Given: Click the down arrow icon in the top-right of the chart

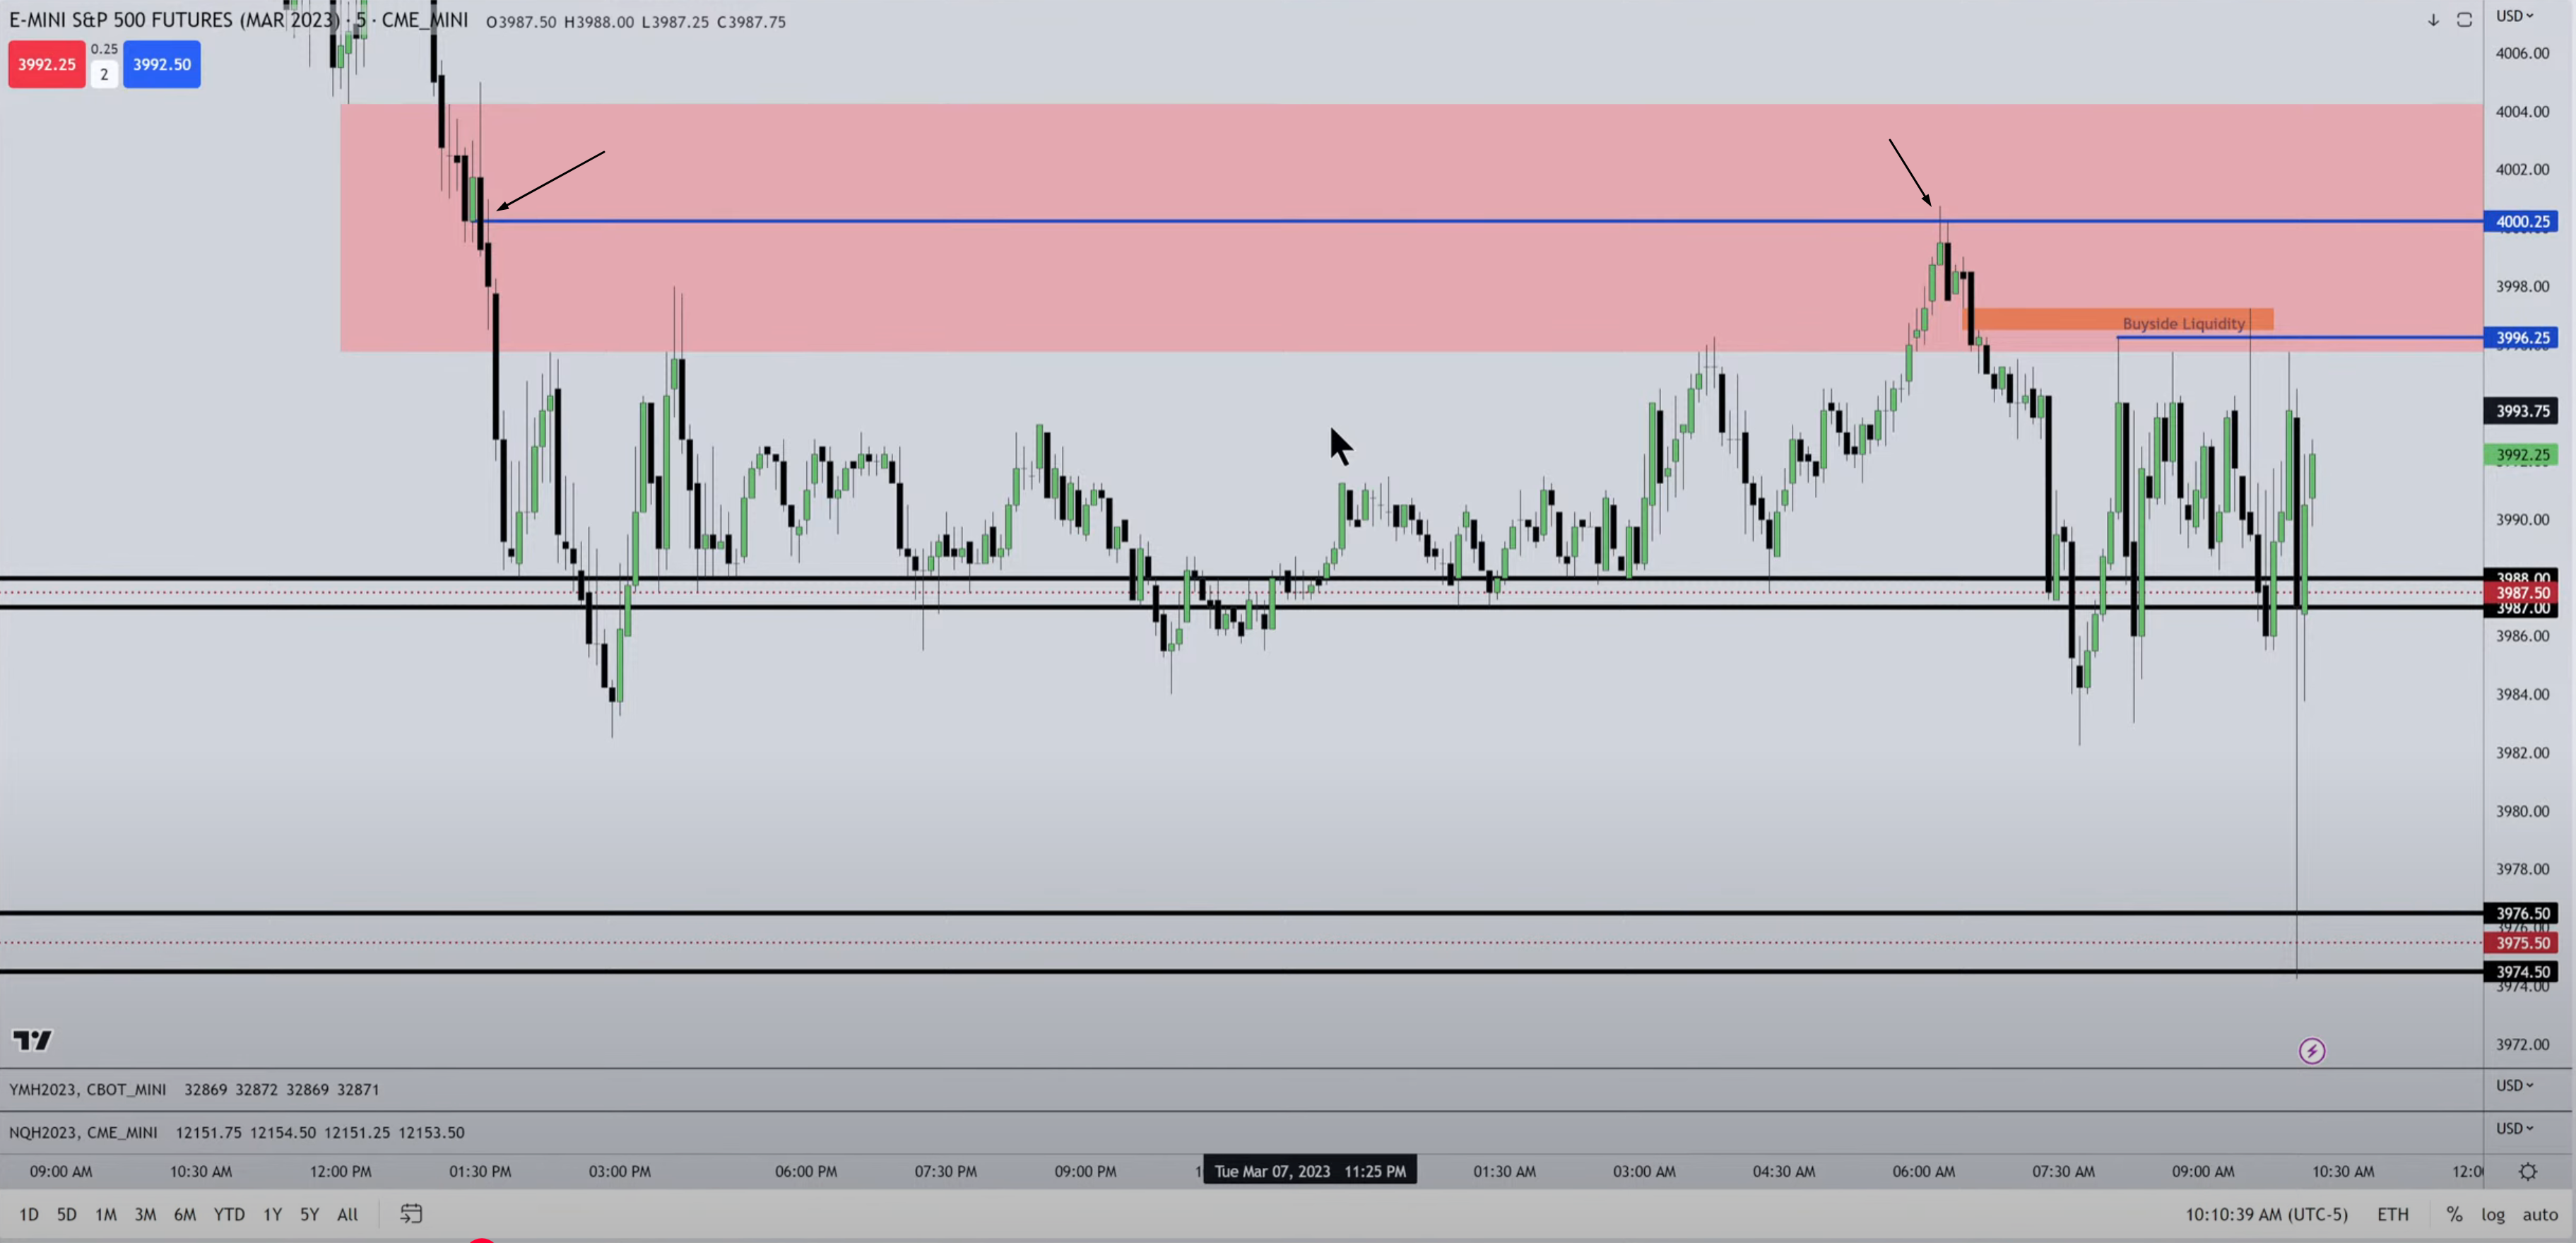Looking at the screenshot, I should click(x=2433, y=20).
